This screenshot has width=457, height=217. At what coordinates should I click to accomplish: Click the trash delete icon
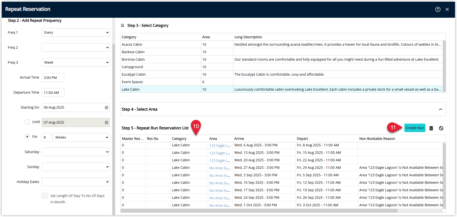[431, 128]
